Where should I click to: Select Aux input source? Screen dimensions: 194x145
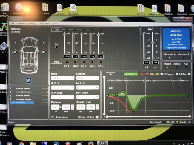(x=186, y=67)
